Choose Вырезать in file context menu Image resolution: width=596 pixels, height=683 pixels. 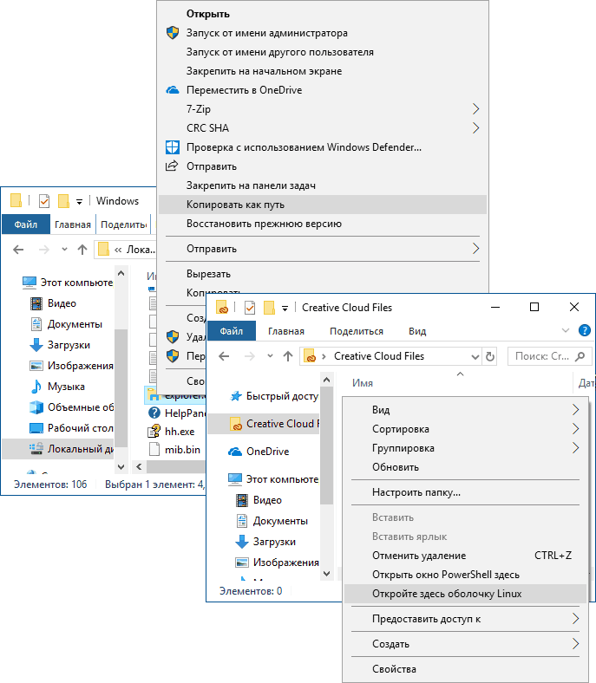tap(323, 274)
